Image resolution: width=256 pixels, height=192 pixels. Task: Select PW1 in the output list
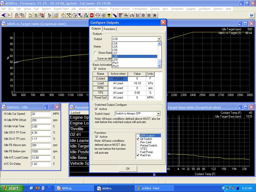(x=135, y=63)
